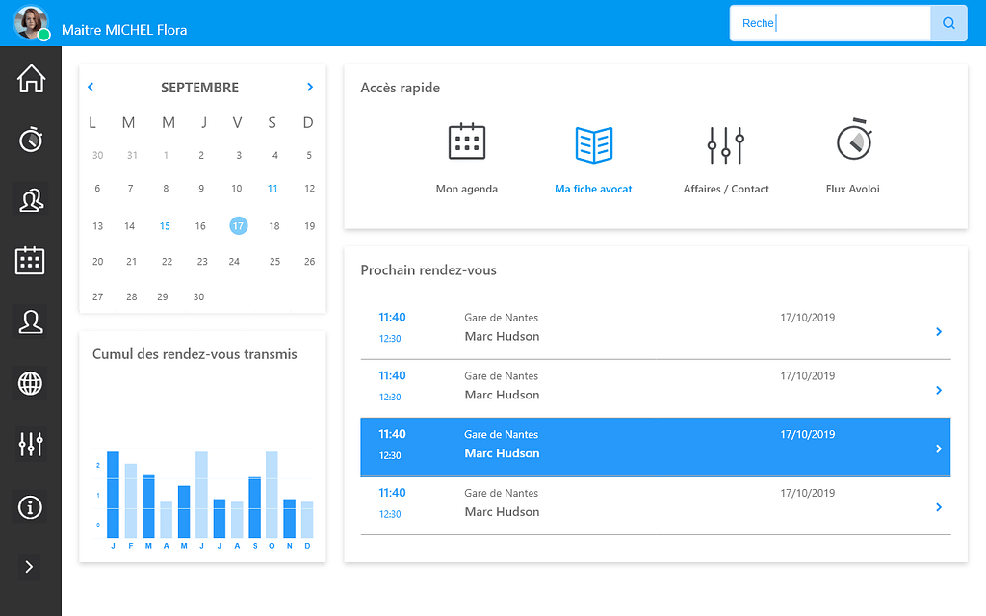
Task: Click in the search input field
Action: tap(830, 23)
